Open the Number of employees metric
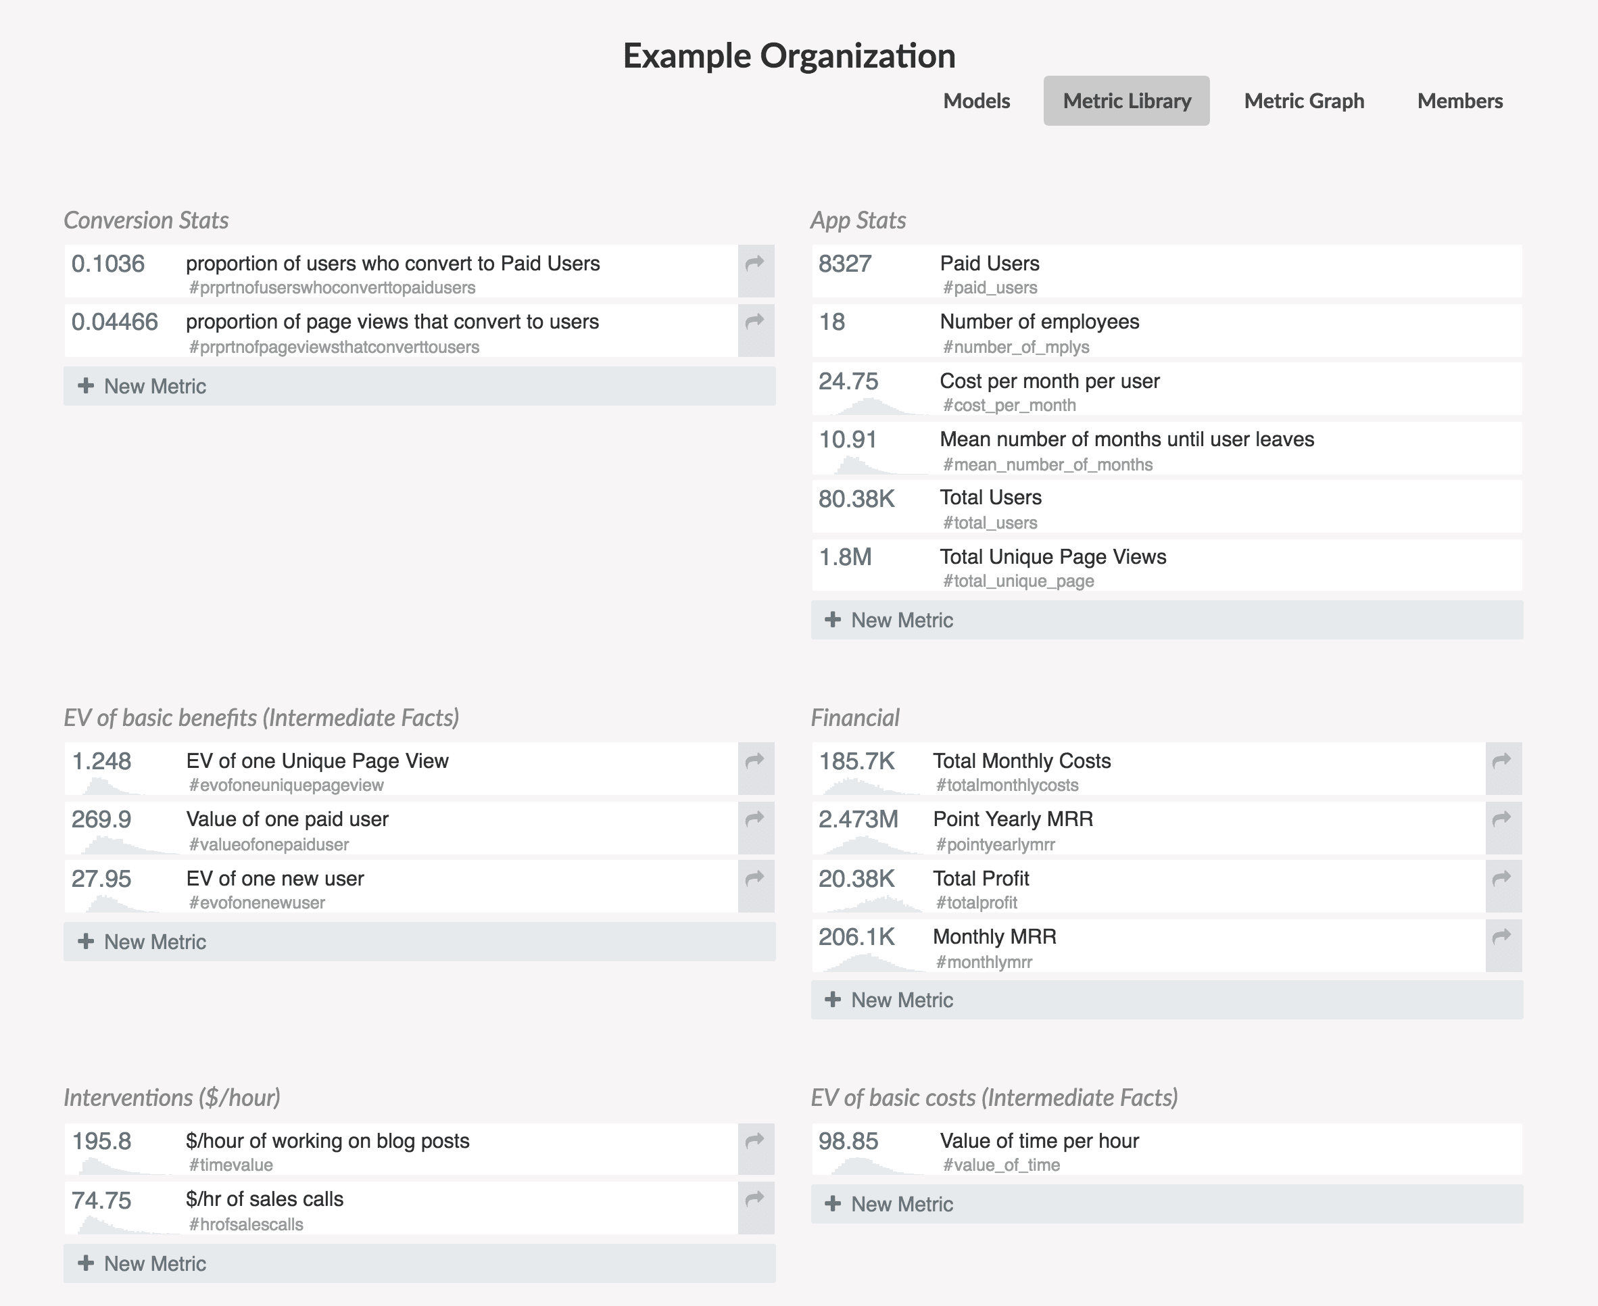Viewport: 1598px width, 1306px height. (x=1167, y=331)
